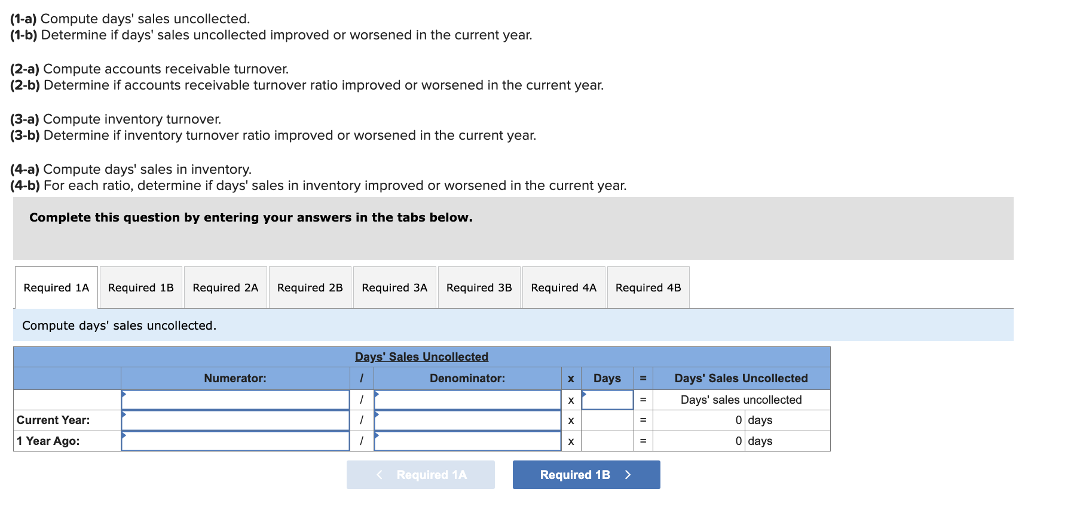This screenshot has width=1083, height=516.
Task: Open numerator dropdown in formula row
Action: (235, 400)
